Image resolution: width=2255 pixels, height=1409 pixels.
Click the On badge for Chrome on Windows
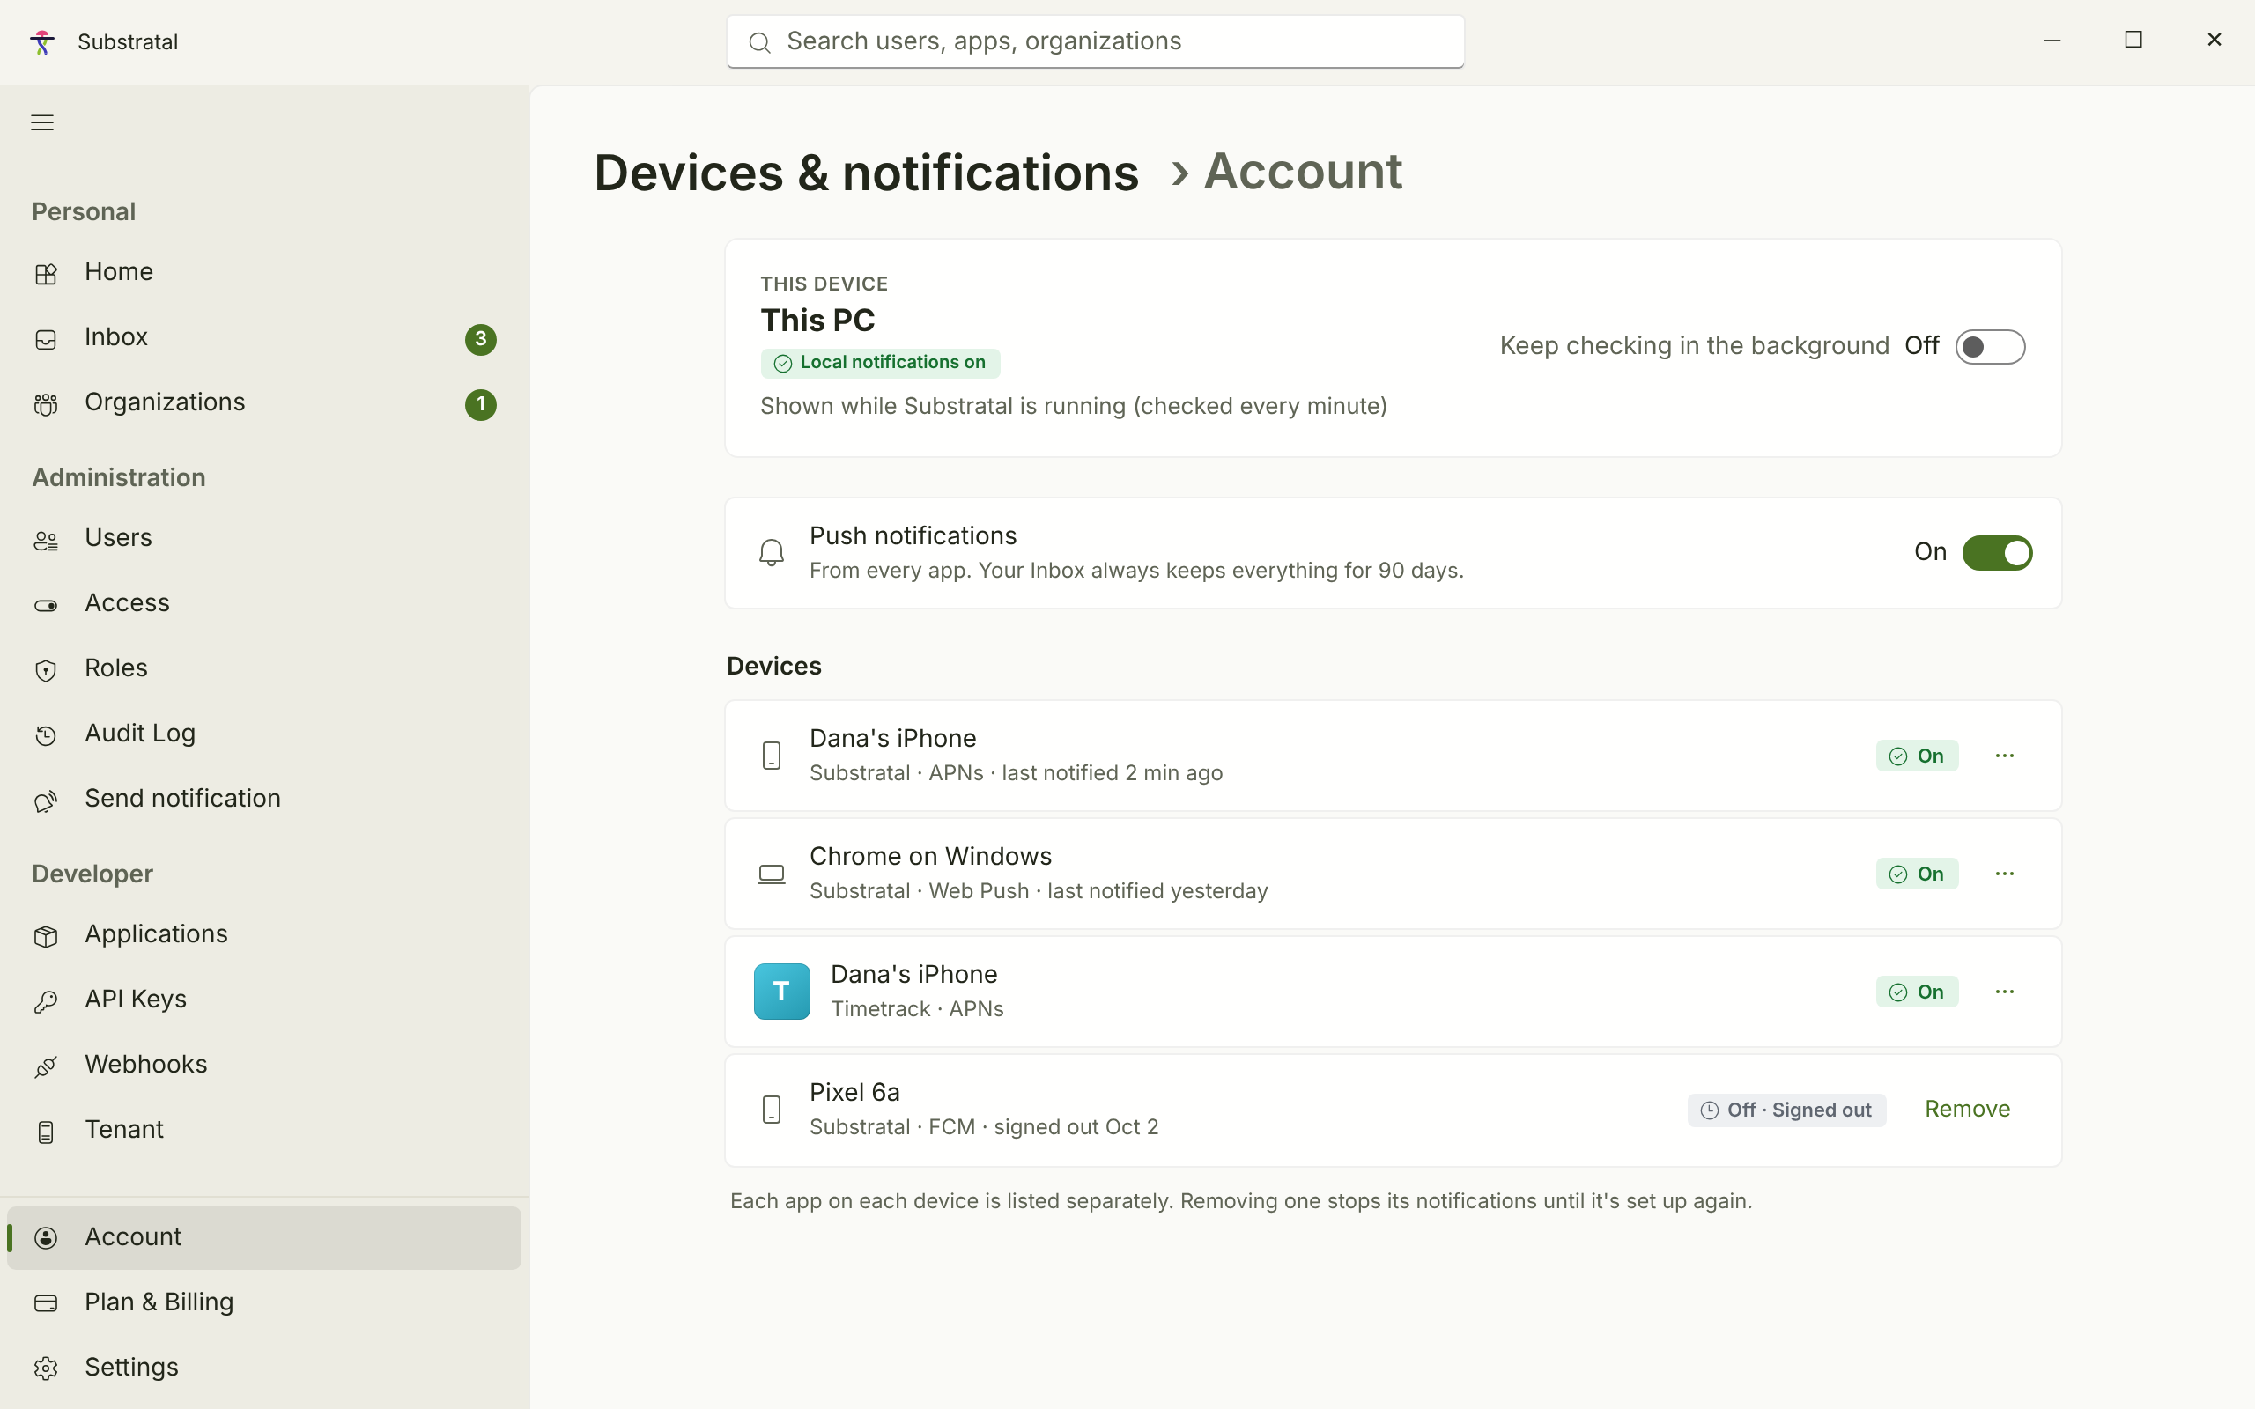pos(1917,874)
